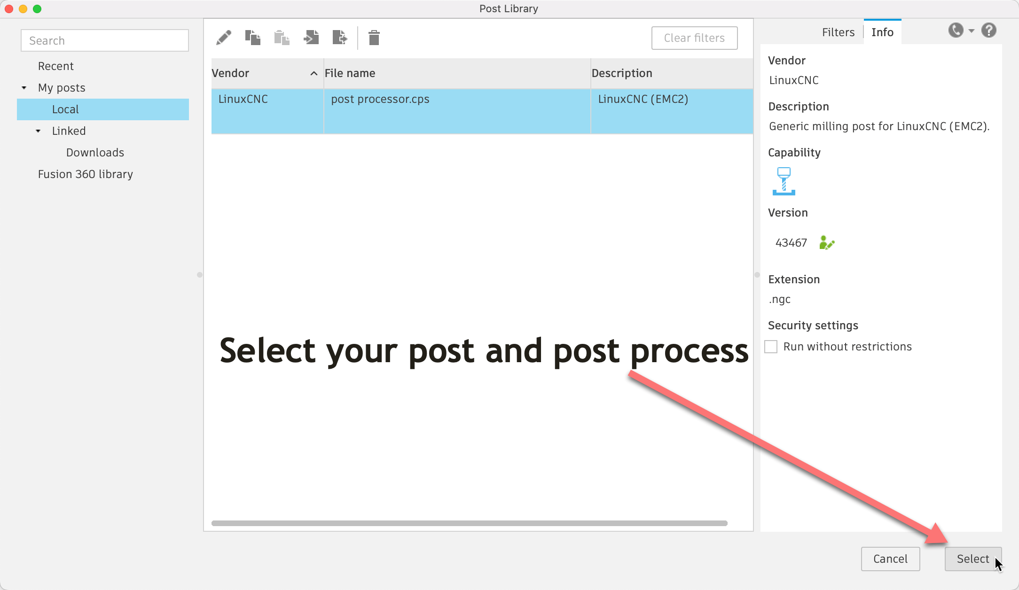This screenshot has width=1019, height=590.
Task: Click the paste post icon
Action: [282, 38]
